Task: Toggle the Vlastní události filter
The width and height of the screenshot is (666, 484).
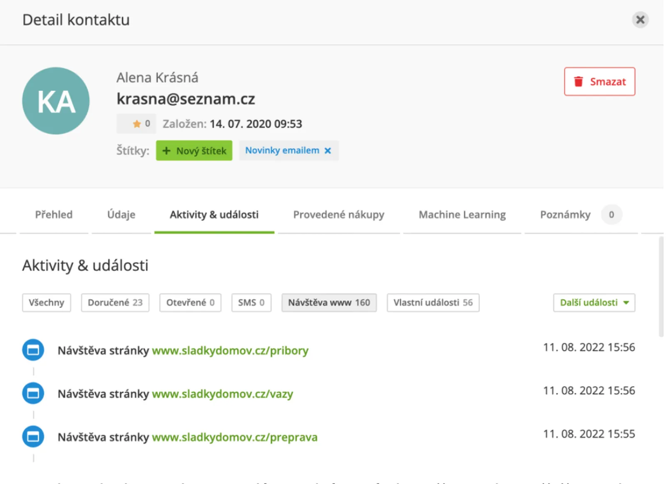Action: point(433,303)
